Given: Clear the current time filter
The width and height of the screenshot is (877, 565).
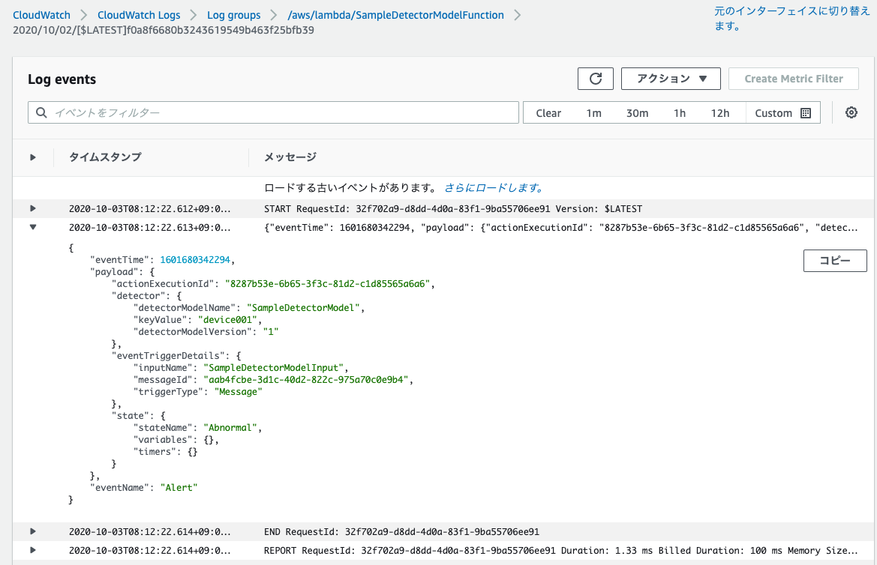Looking at the screenshot, I should pos(548,112).
